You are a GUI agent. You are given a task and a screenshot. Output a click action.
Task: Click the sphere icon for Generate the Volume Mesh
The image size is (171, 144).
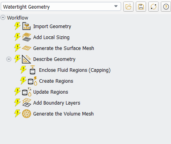pos(27,114)
